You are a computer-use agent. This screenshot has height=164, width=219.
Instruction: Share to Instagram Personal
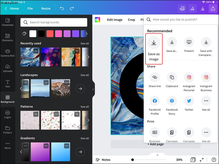189,82
